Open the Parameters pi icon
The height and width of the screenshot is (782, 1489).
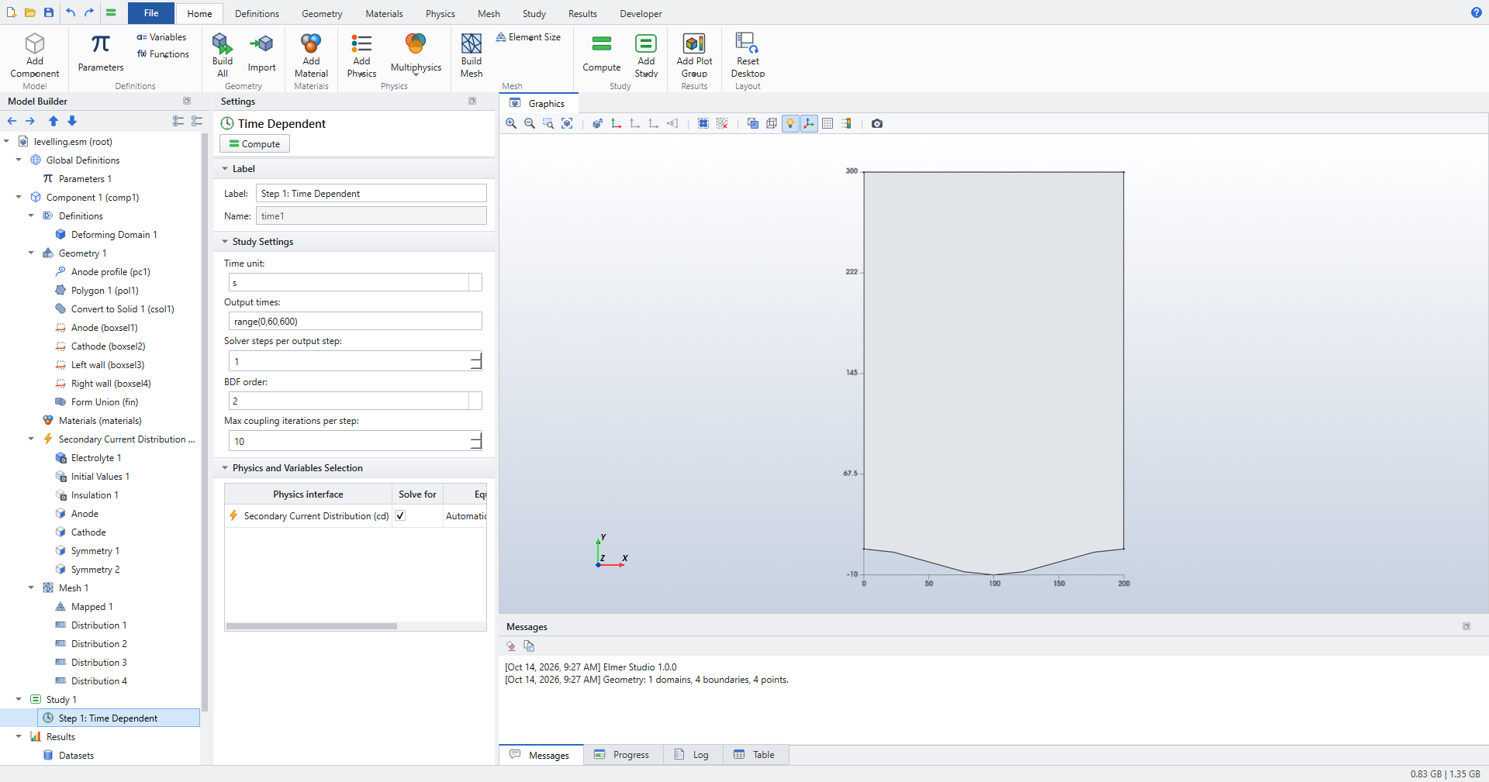[x=101, y=53]
